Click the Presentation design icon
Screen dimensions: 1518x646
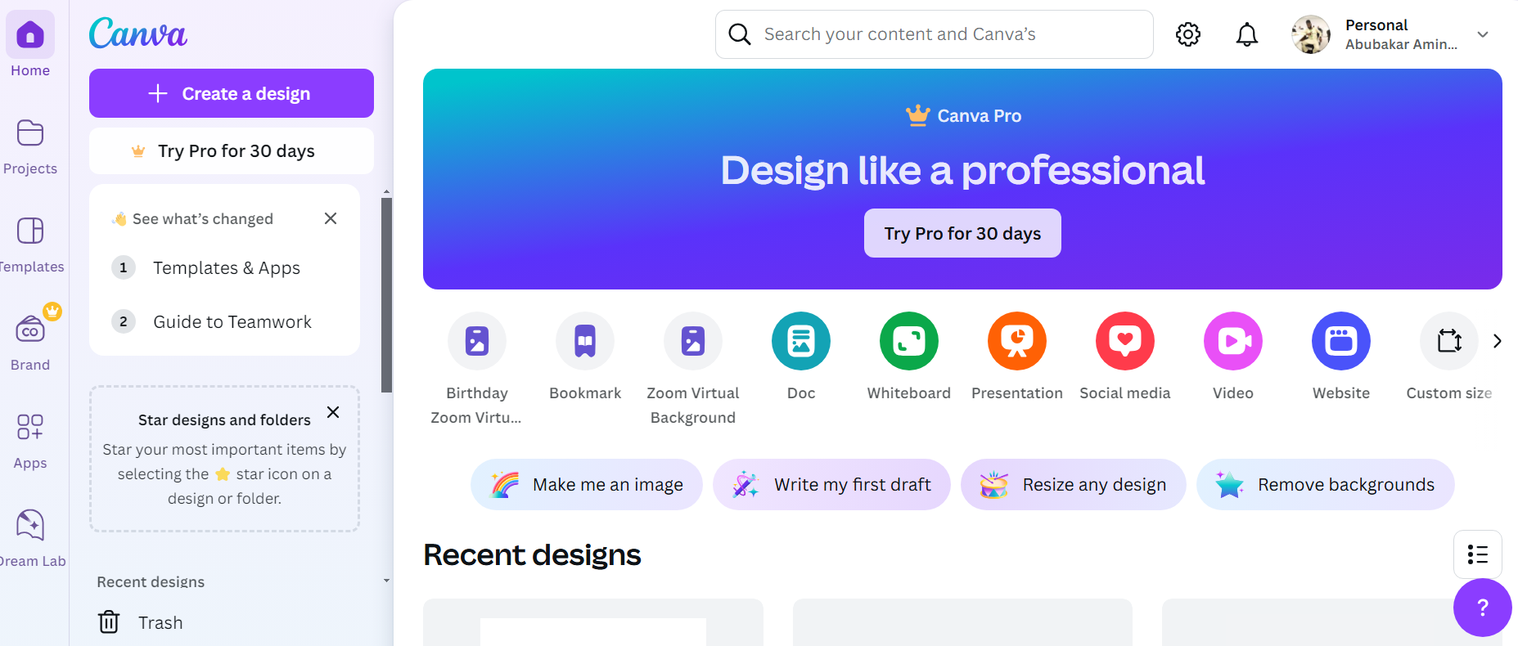1016,341
